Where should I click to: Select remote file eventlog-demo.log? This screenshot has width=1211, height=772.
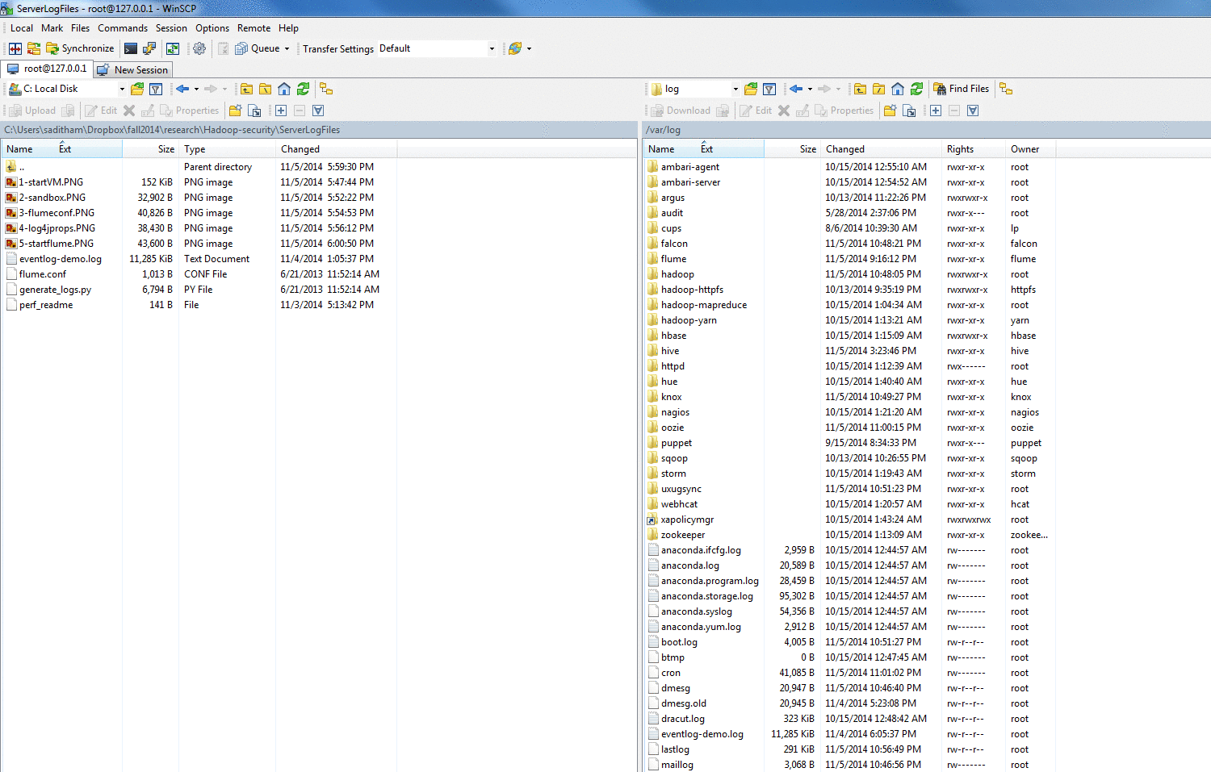click(x=702, y=734)
